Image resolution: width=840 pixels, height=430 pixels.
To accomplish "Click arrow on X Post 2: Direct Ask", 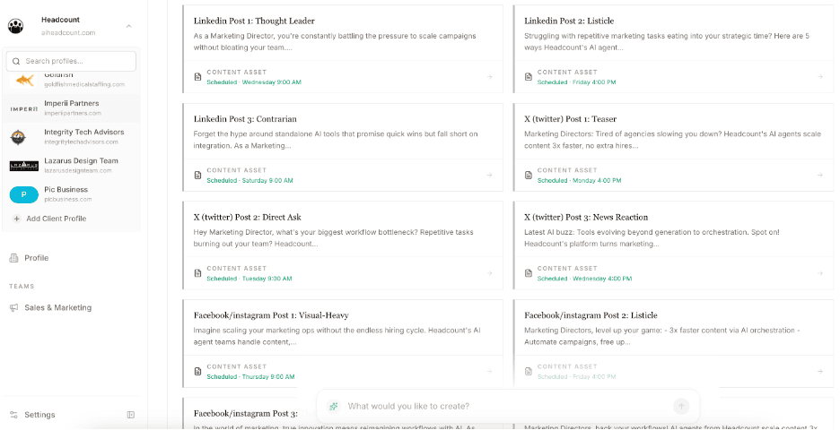I will [x=489, y=273].
